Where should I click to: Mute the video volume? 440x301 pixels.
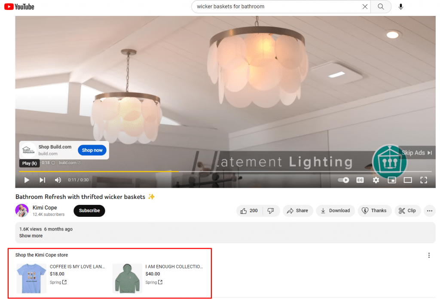58,180
